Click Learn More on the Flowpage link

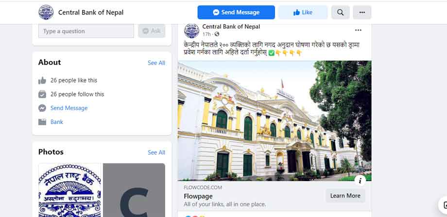[345, 196]
